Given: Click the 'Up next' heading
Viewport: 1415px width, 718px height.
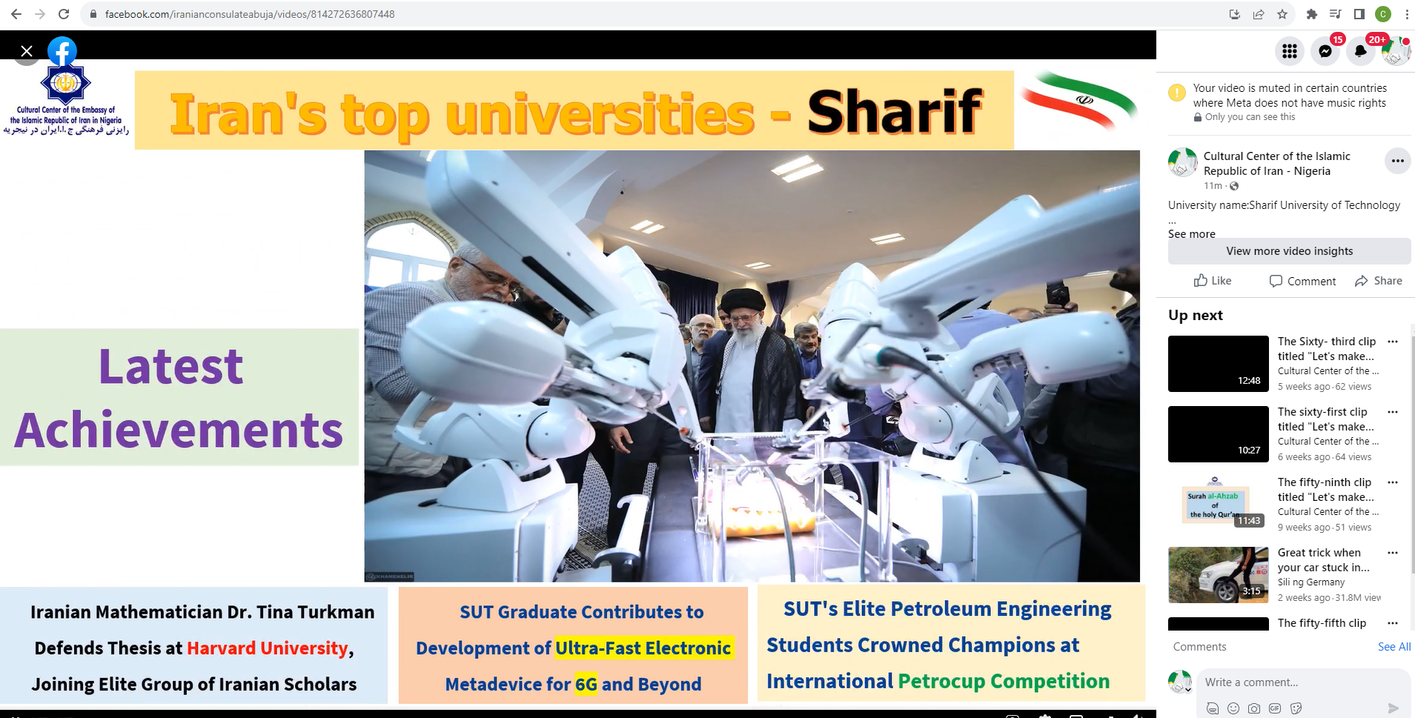Looking at the screenshot, I should pos(1196,315).
